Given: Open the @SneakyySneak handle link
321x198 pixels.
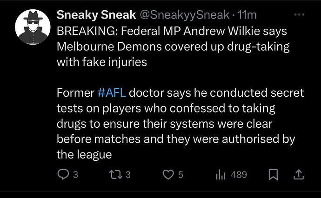Looking at the screenshot, I should pyautogui.click(x=184, y=15).
